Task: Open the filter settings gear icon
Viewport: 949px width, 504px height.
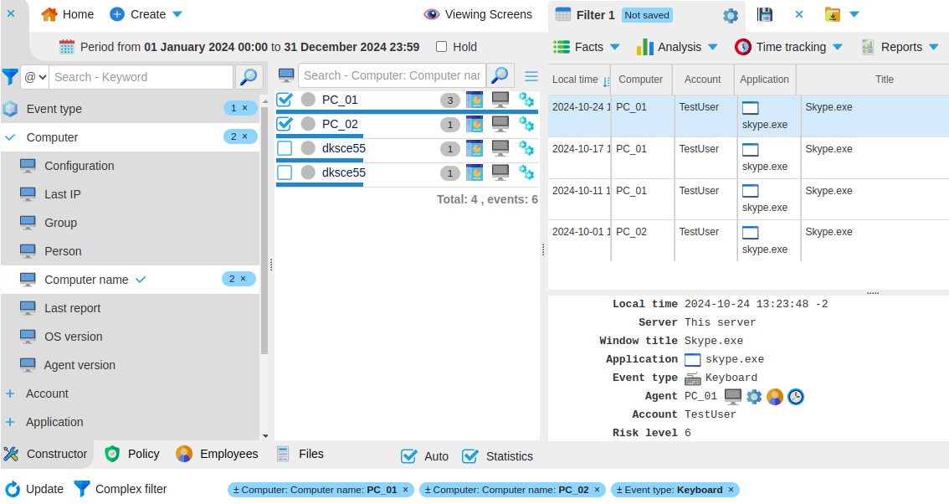Action: 730,16
